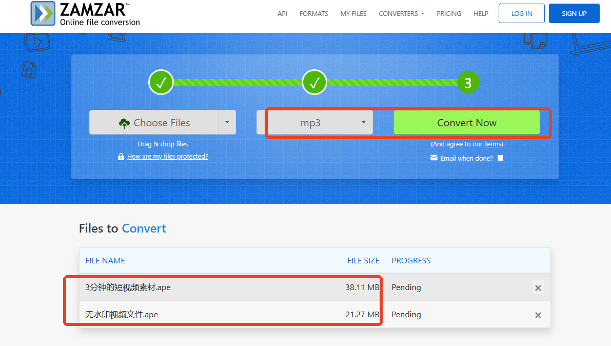Screen dimensions: 611x346
Task: Click the second step green checkmark circle
Action: [314, 82]
